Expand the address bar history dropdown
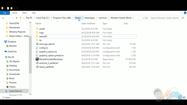Screen dimensions: 187x105 click(143, 18)
